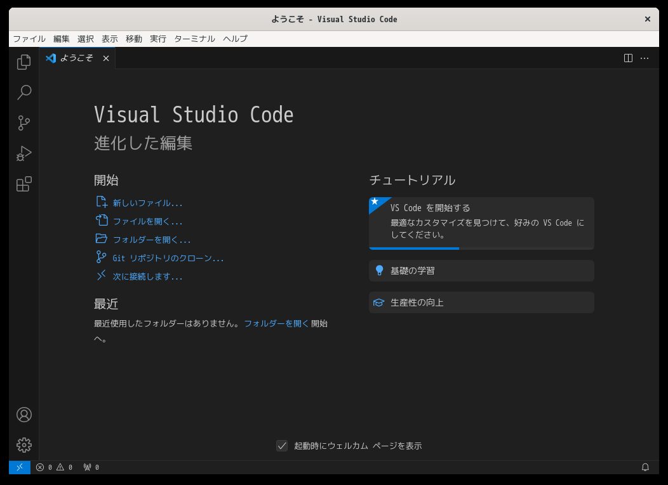Open the Run and Debug view
The image size is (668, 485).
pos(24,153)
